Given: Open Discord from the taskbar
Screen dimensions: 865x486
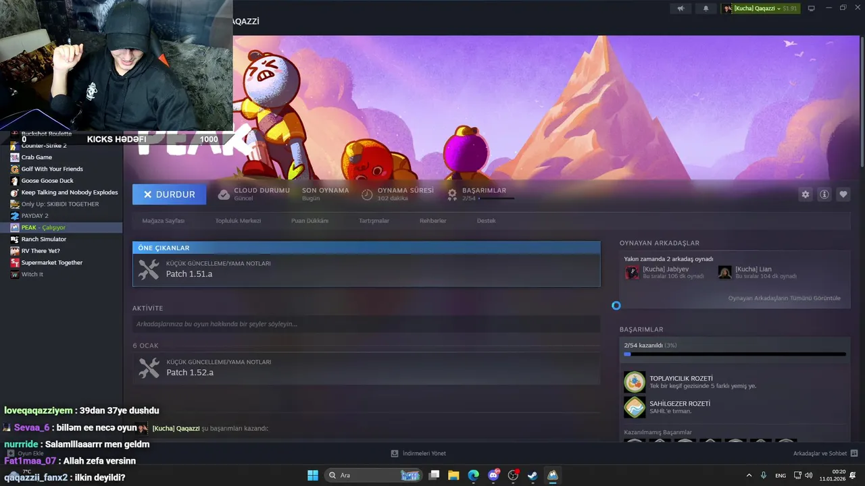Looking at the screenshot, I should [x=493, y=475].
